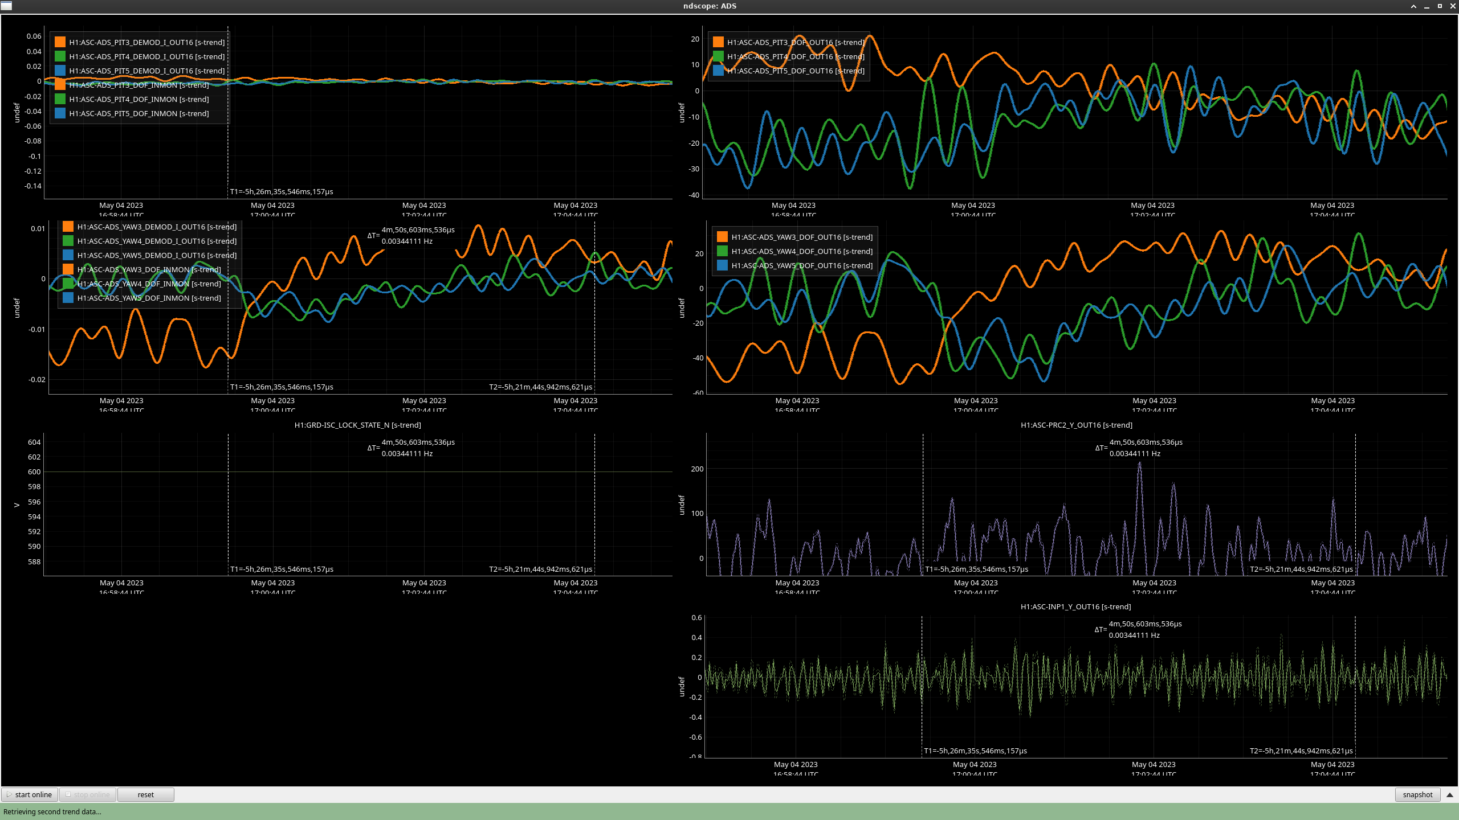Toggle the blue PIT5_DOF_INMON legend icon

(x=60, y=113)
